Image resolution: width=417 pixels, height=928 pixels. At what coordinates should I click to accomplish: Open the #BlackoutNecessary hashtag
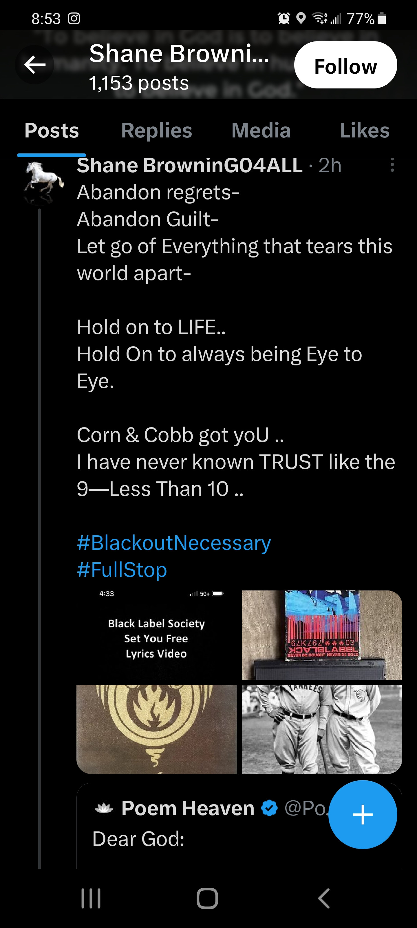coord(174,543)
